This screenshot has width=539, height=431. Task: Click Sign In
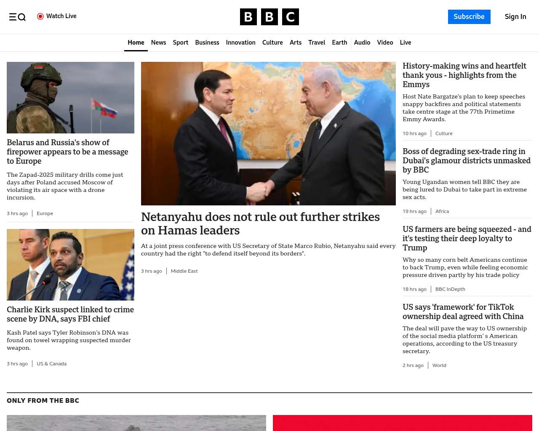pos(515,17)
